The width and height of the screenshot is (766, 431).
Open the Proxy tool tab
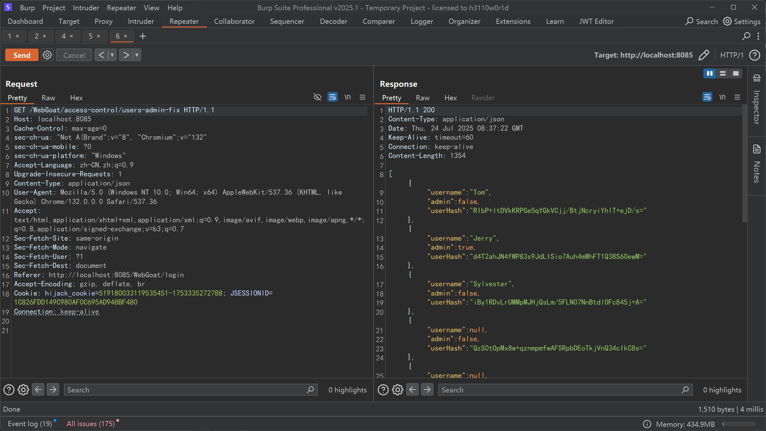click(x=104, y=21)
